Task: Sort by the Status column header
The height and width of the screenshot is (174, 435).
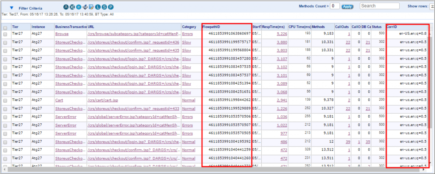Action: coord(379,27)
